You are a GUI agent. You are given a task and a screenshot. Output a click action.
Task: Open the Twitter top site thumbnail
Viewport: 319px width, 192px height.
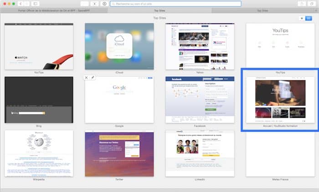point(119,153)
